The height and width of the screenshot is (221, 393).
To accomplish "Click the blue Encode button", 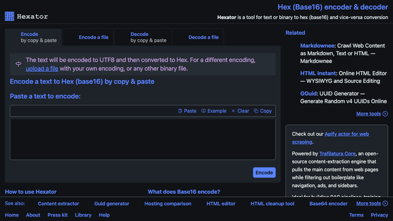I will pyautogui.click(x=264, y=173).
